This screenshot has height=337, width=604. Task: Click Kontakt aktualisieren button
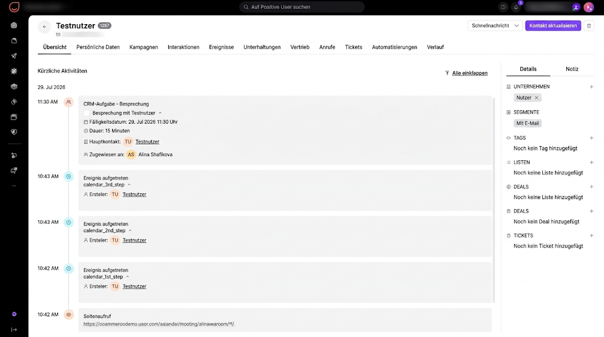pos(553,26)
